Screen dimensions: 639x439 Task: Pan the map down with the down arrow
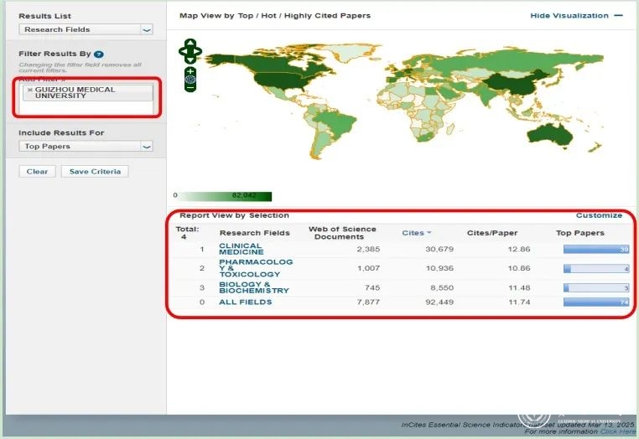pos(190,60)
